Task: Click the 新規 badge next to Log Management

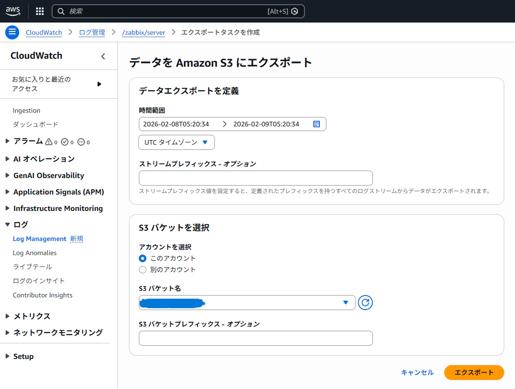Action: pyautogui.click(x=76, y=239)
